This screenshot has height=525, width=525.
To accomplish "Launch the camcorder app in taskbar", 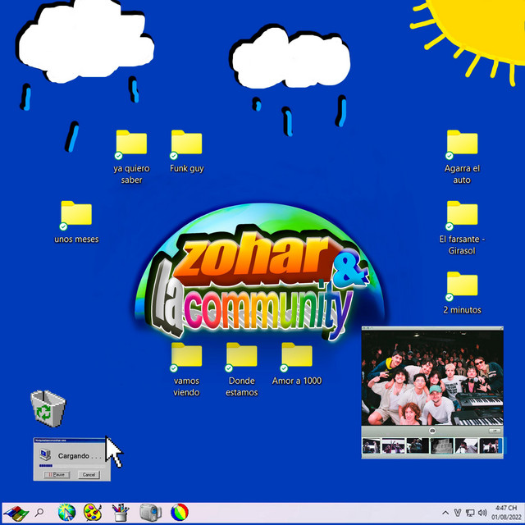I will click(x=149, y=513).
